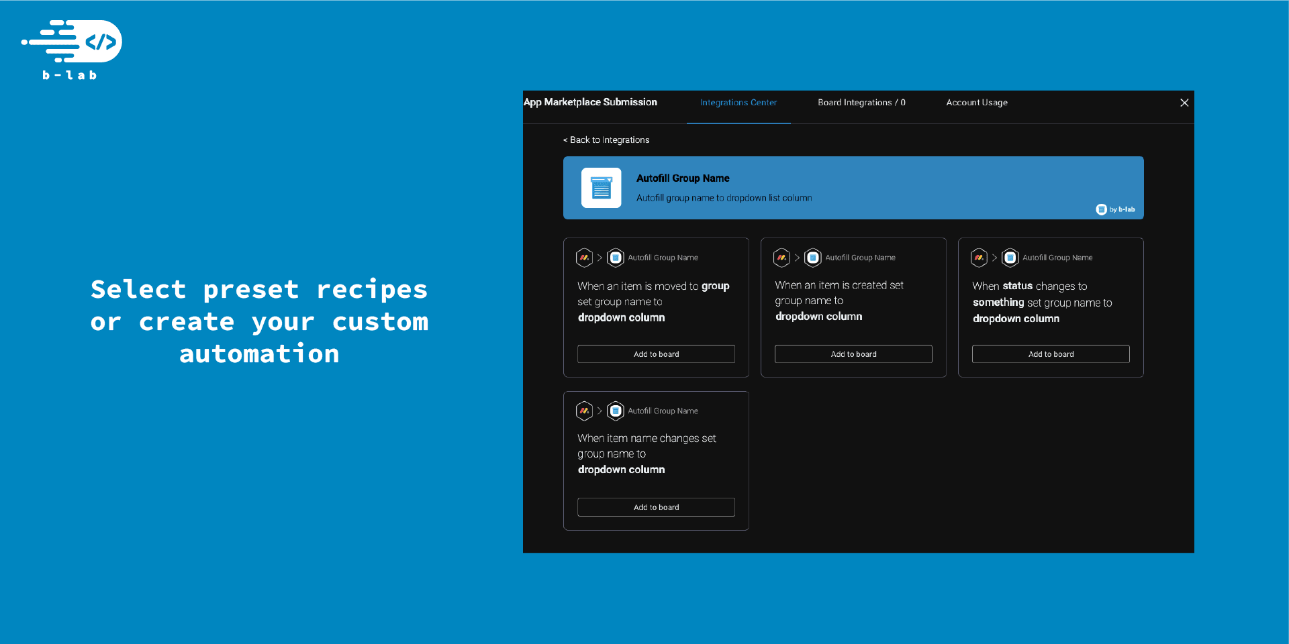Click the 'Autofill Group Name' banner title

pyautogui.click(x=683, y=178)
